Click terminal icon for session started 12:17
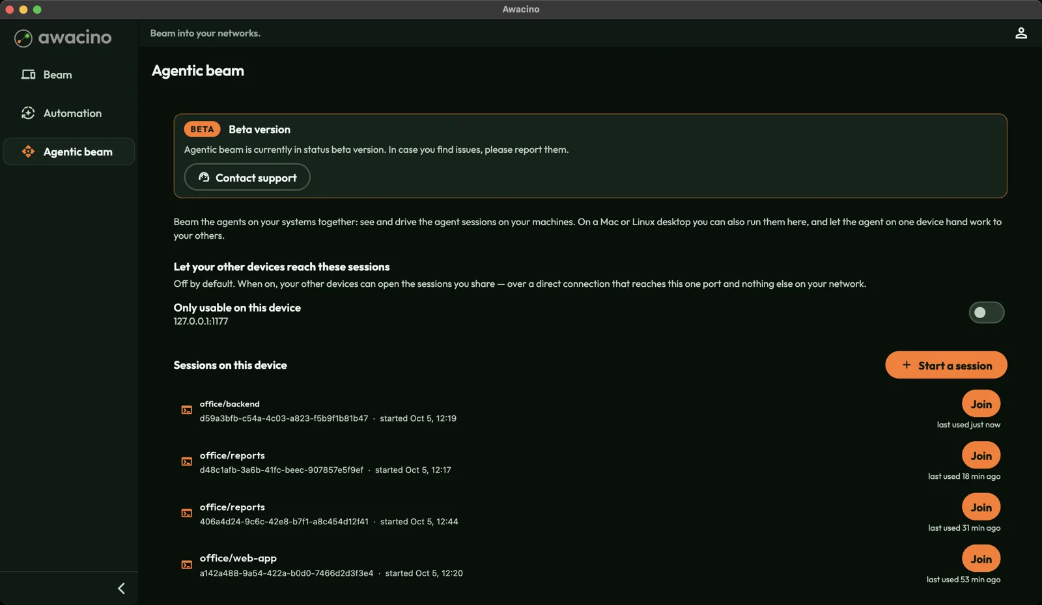 187,462
